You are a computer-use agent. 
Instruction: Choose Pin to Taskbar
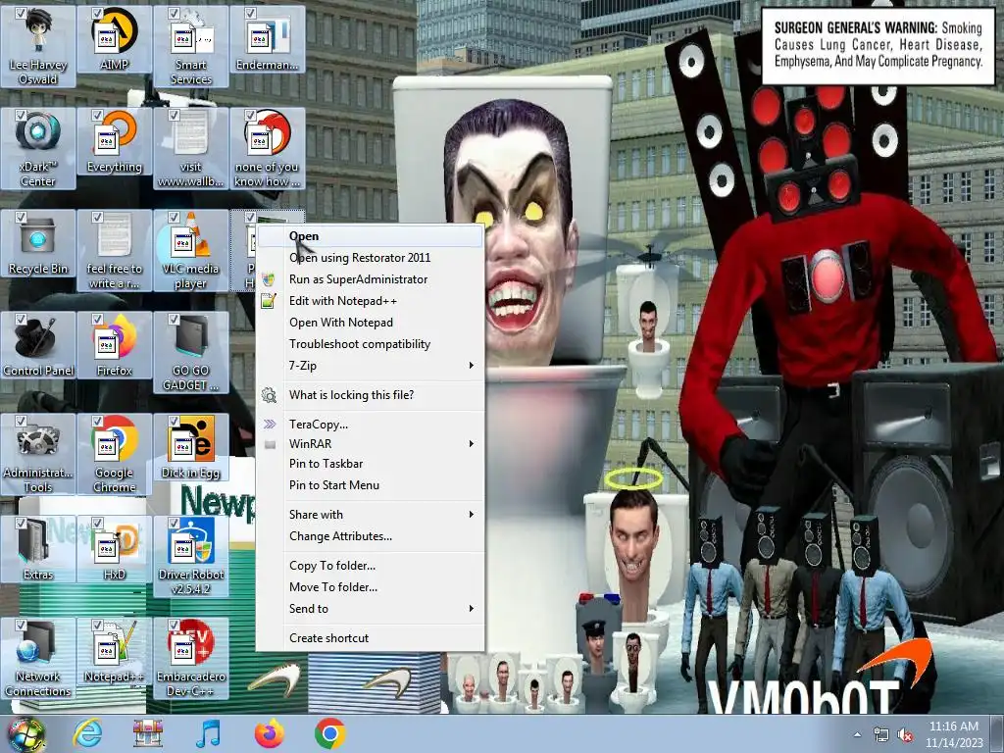coord(370,464)
